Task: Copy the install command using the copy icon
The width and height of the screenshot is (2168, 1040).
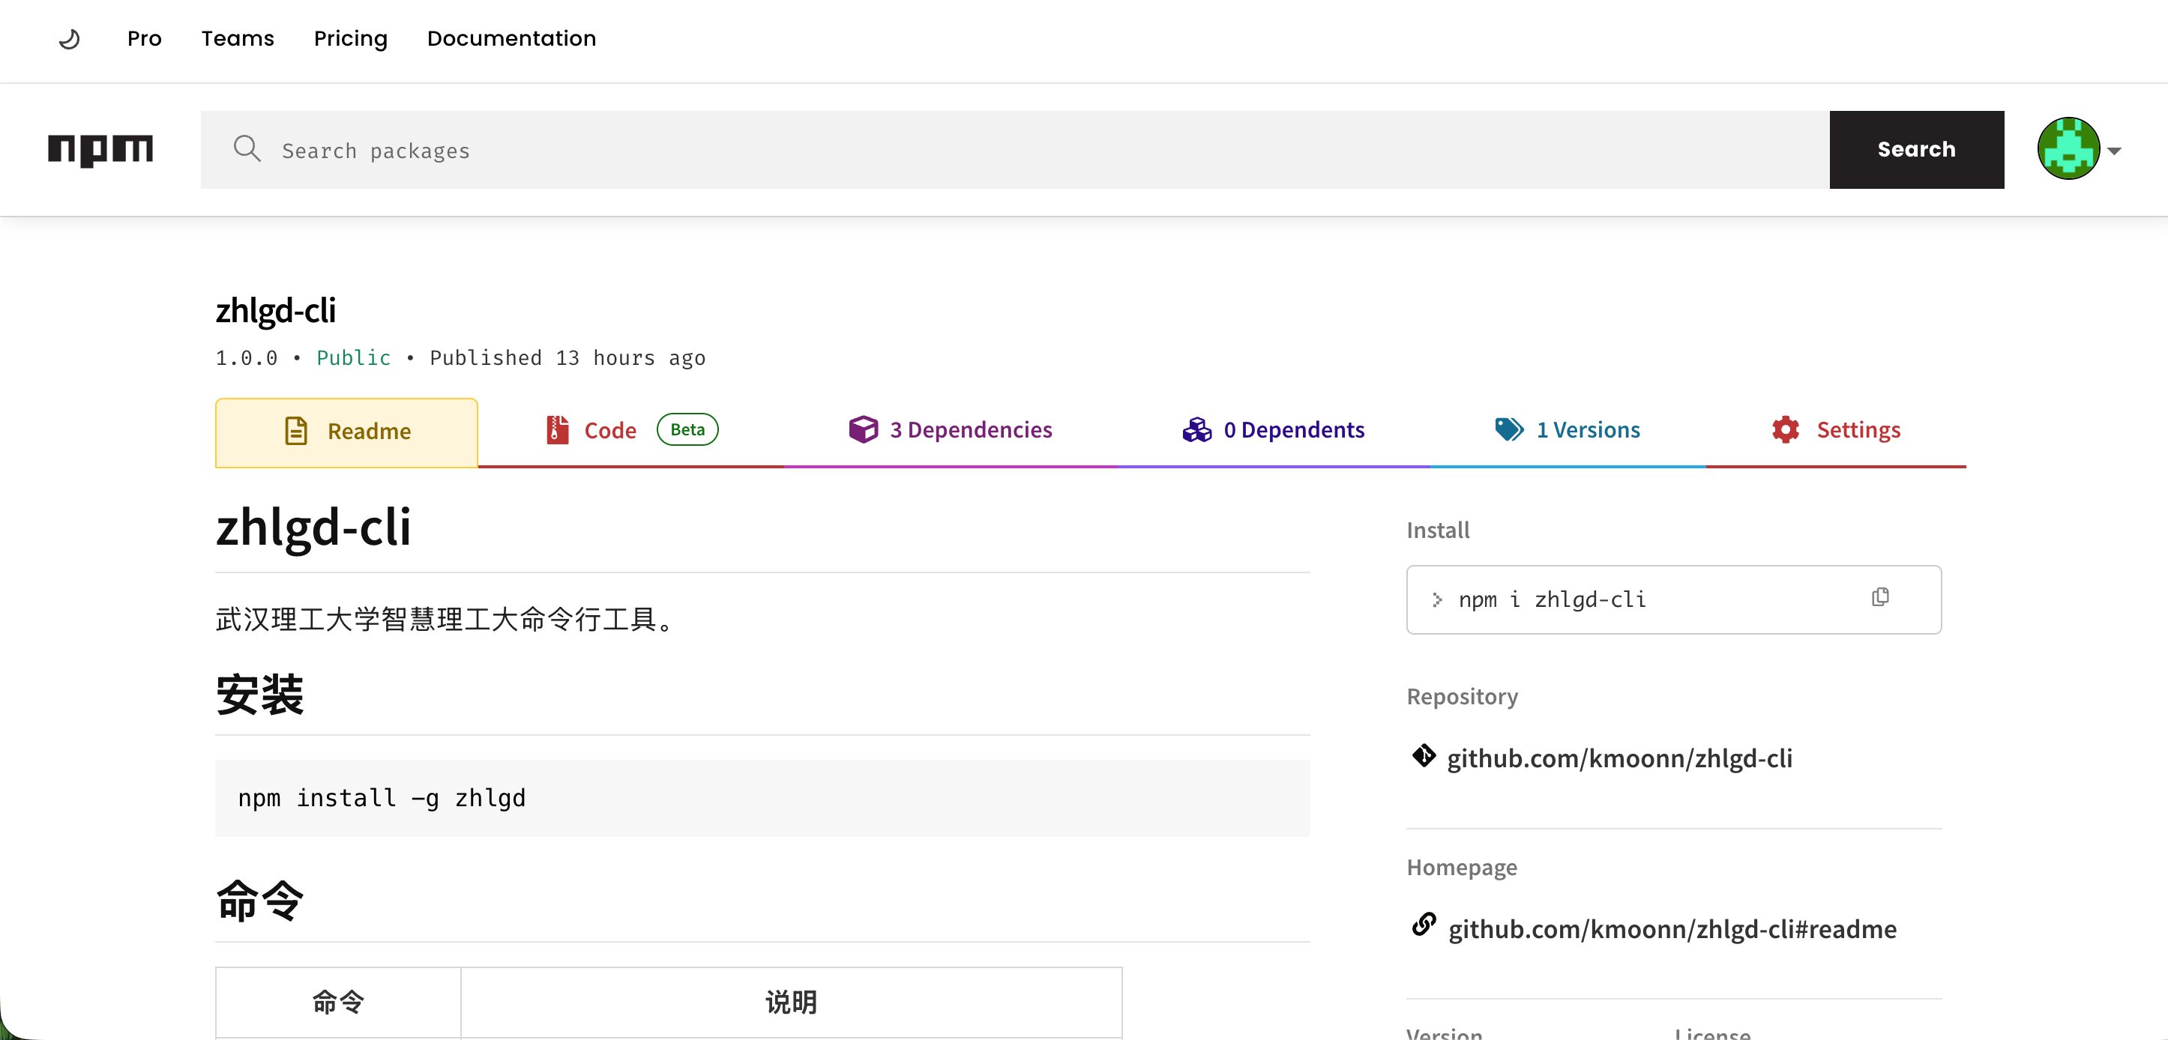Action: point(1880,597)
